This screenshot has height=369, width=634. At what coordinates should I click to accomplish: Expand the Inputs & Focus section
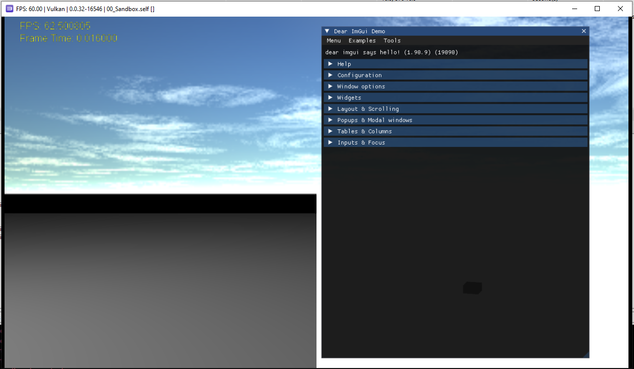coord(361,142)
